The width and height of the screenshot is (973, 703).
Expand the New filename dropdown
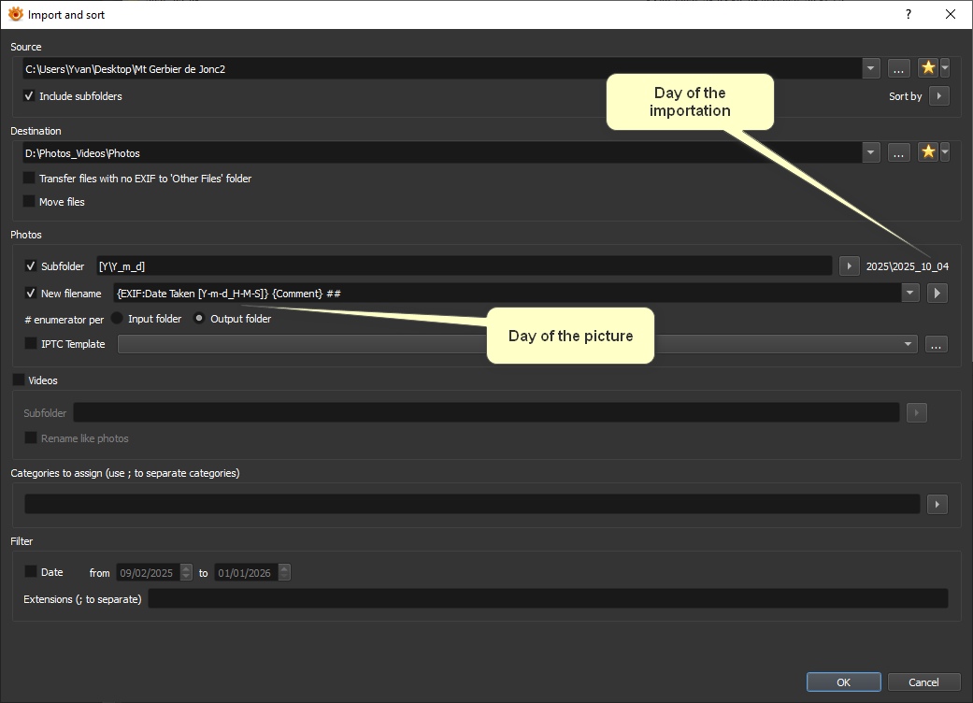[909, 293]
